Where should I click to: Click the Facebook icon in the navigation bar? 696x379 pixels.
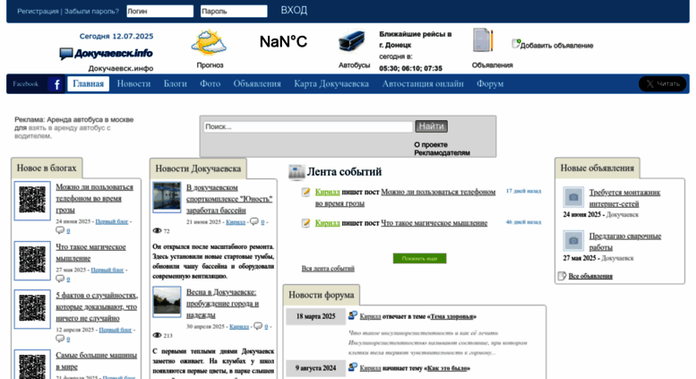56,84
